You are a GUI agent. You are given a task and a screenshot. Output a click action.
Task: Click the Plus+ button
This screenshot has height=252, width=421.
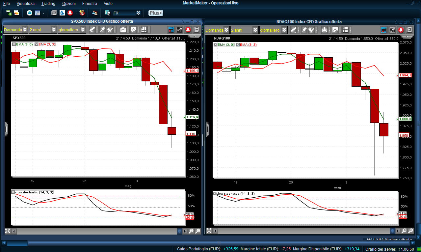click(x=155, y=13)
